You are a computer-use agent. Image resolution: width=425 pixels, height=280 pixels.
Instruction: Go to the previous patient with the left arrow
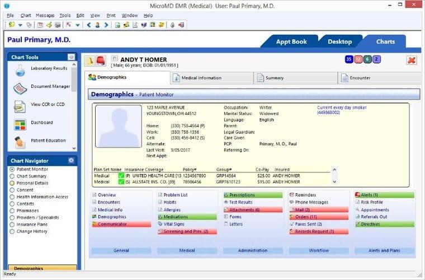click(x=88, y=25)
